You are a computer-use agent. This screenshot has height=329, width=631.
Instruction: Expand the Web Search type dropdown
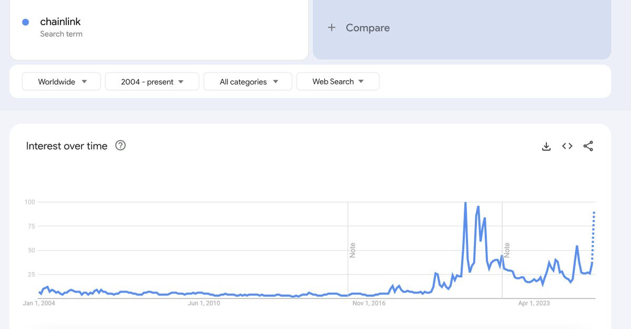pos(338,81)
